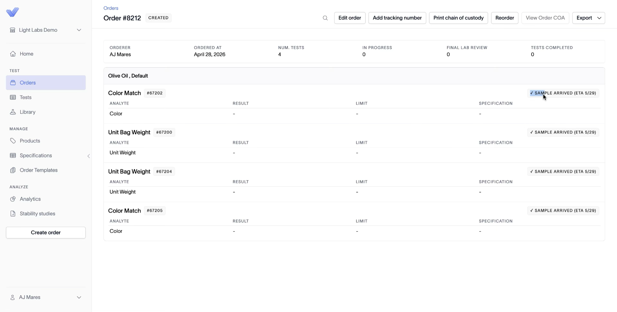Click the Stability studies document icon

coord(13,214)
